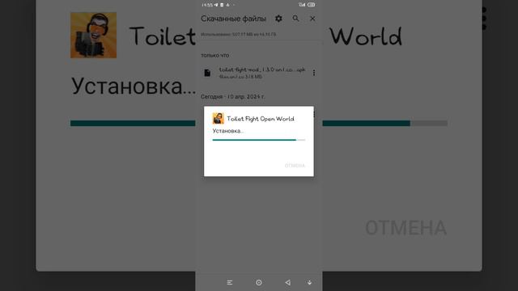This screenshot has width=518, height=291.
Task: Open three-dot menu for toilet-fight apk file
Action: pos(314,73)
